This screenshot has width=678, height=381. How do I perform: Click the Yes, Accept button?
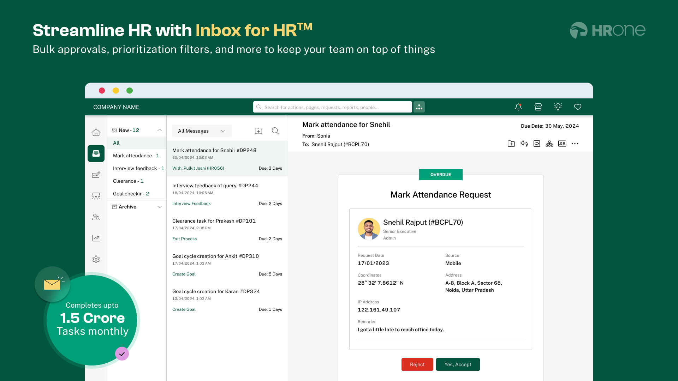(458, 364)
